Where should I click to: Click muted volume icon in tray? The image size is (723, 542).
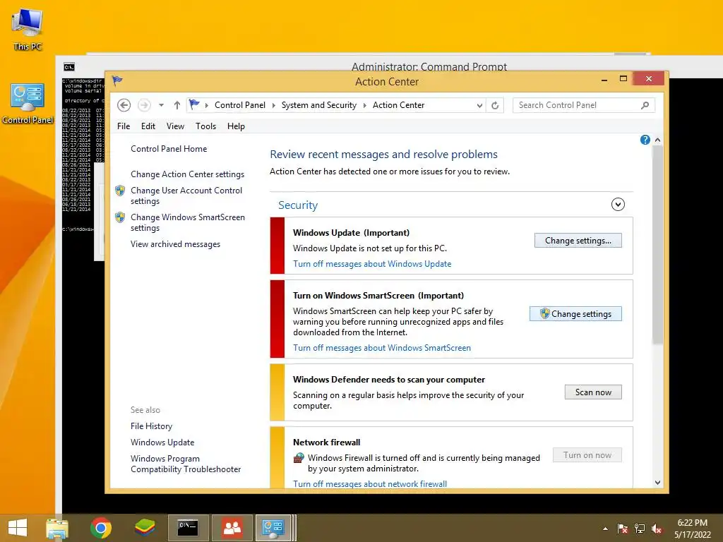[657, 529]
